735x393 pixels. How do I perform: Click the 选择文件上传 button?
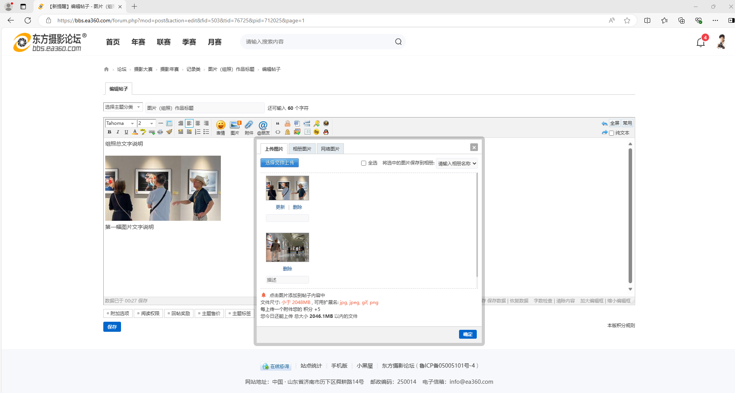[279, 163]
